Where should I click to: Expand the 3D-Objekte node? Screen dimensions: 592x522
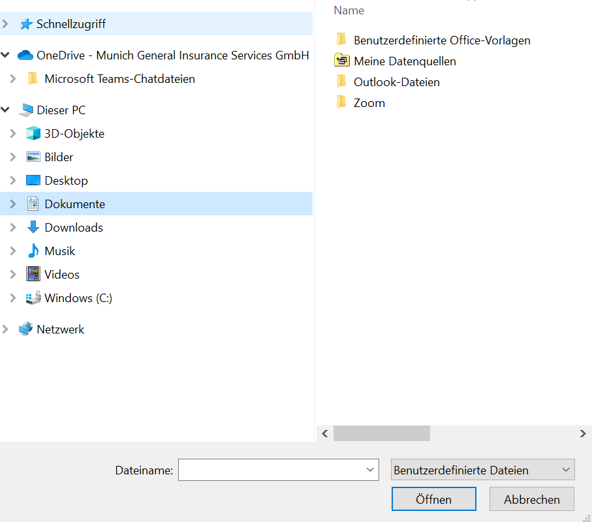pos(13,134)
